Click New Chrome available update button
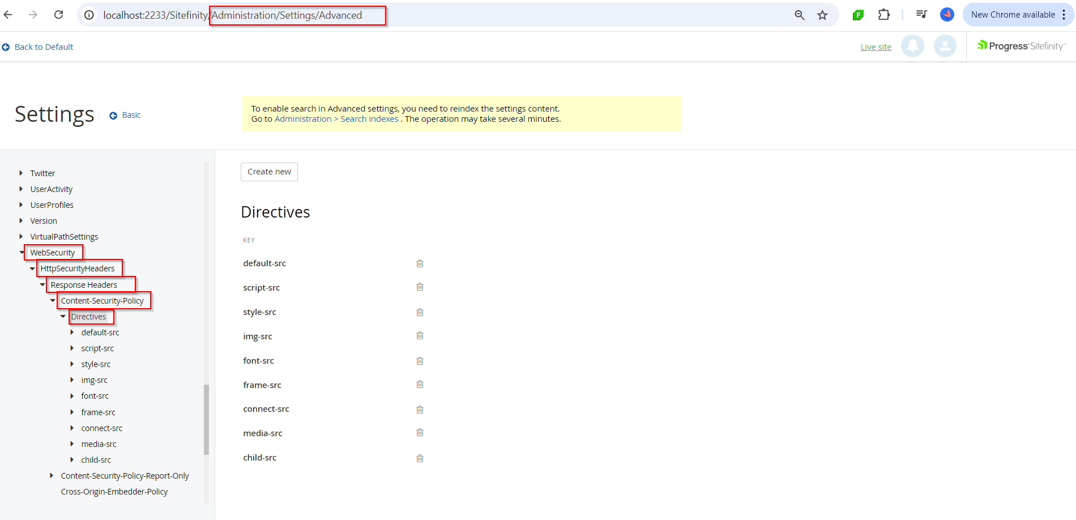Image resolution: width=1076 pixels, height=520 pixels. [x=1017, y=15]
